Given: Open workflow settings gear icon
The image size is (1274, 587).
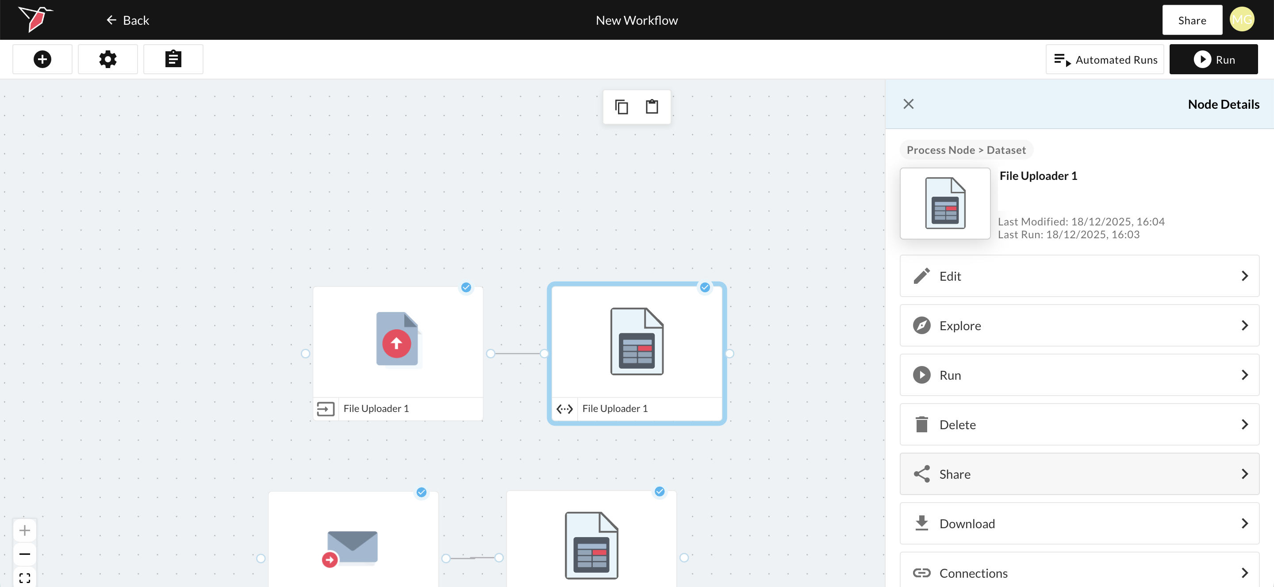Looking at the screenshot, I should click(108, 59).
